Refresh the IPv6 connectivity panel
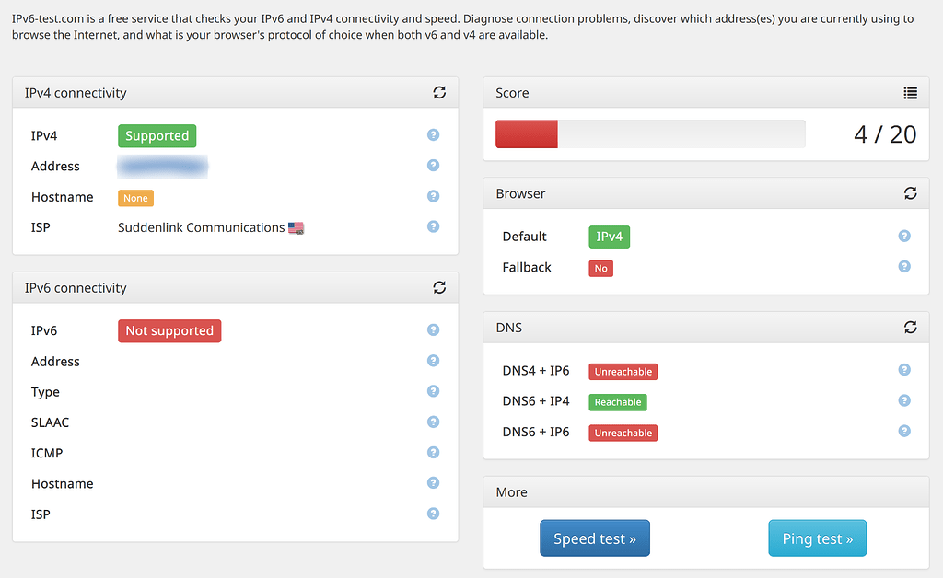This screenshot has width=943, height=578. click(x=439, y=287)
